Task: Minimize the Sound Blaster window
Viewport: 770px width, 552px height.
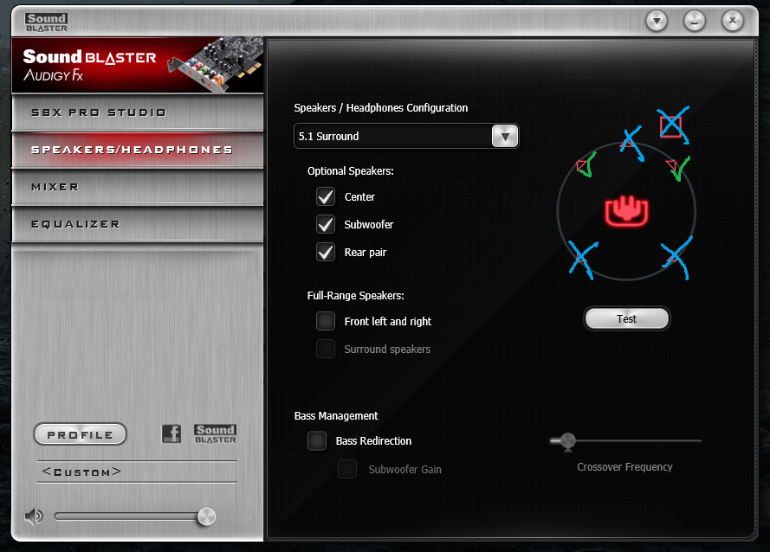Action: click(x=695, y=21)
